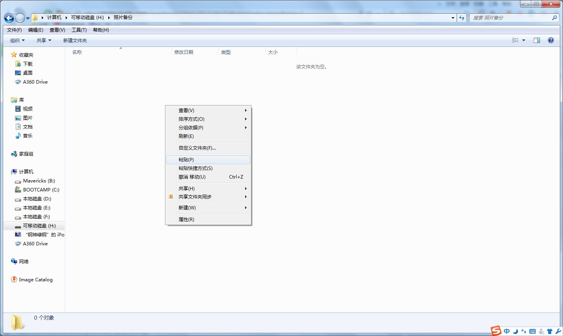Open Sogou skin shirt icon
563x336 pixels.
(x=550, y=331)
